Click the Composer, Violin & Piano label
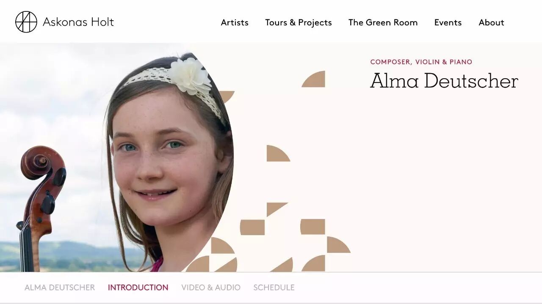This screenshot has width=542, height=304. [x=421, y=62]
